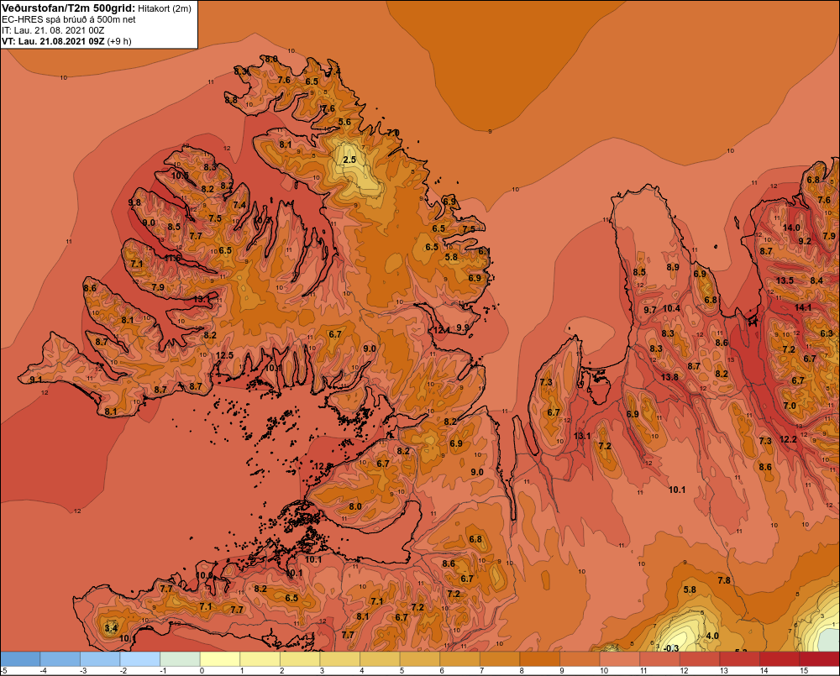This screenshot has width=840, height=676.
Task: Click the legend scale label '-5'
Action: point(4,671)
